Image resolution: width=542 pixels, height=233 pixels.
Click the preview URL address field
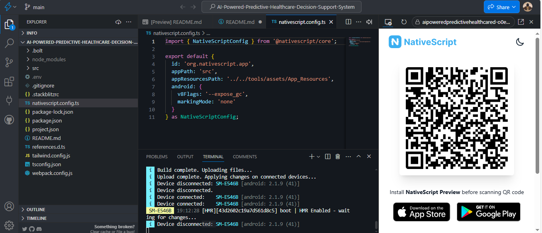463,22
